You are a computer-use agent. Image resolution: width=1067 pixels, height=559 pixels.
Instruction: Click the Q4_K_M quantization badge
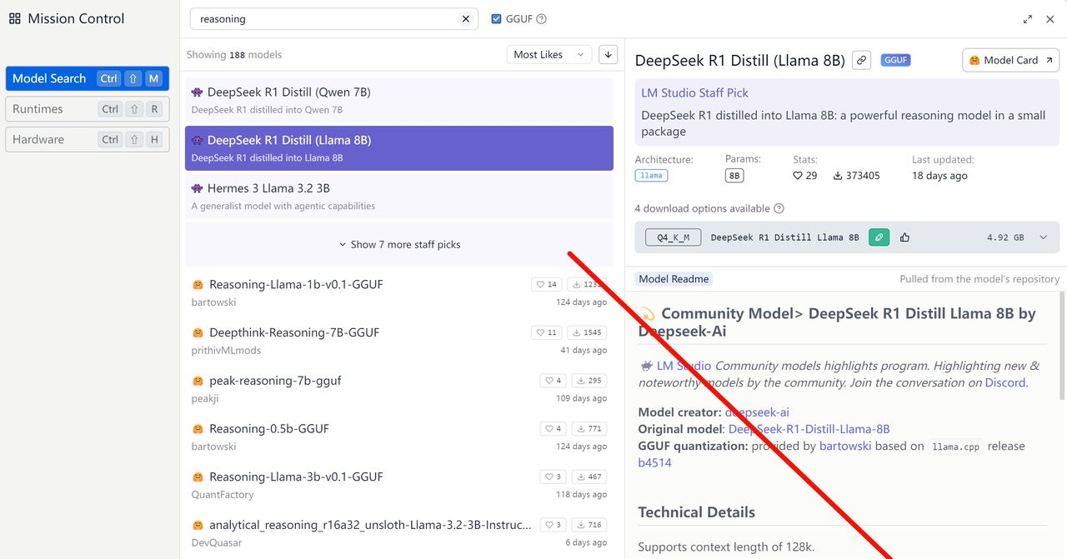coord(674,237)
